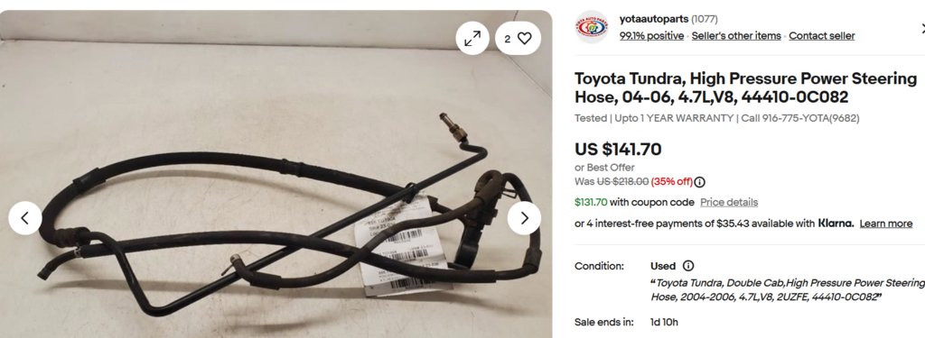
Task: Advance to the next product photo
Action: pyautogui.click(x=525, y=218)
